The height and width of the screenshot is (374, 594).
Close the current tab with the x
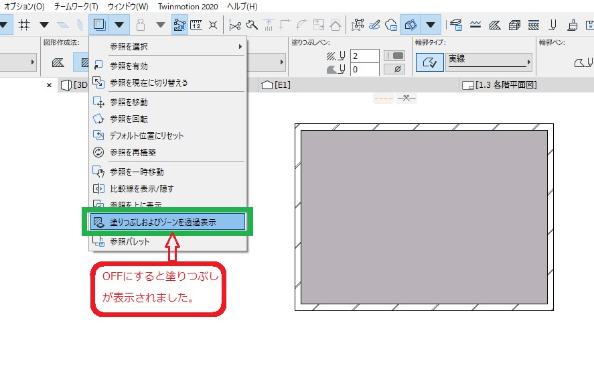[49, 85]
